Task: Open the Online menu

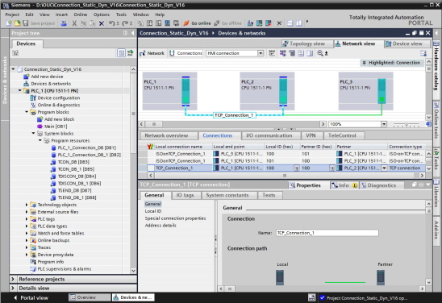Action: 81,15
